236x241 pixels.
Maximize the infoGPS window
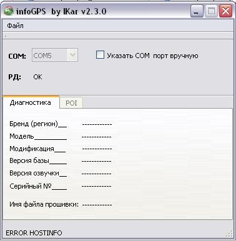(x=211, y=11)
